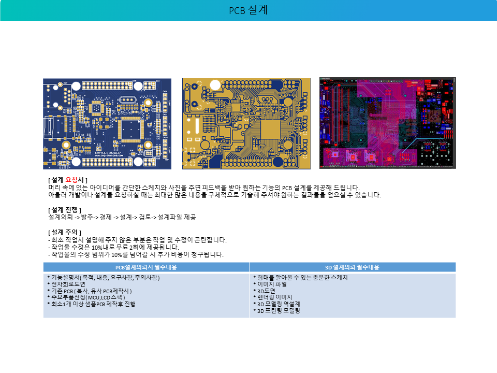Screen dimensions: 497x373
Task: Select the '기존 PCB ( 복사, 유사 PCB제작시 )' item
Action: (90, 291)
